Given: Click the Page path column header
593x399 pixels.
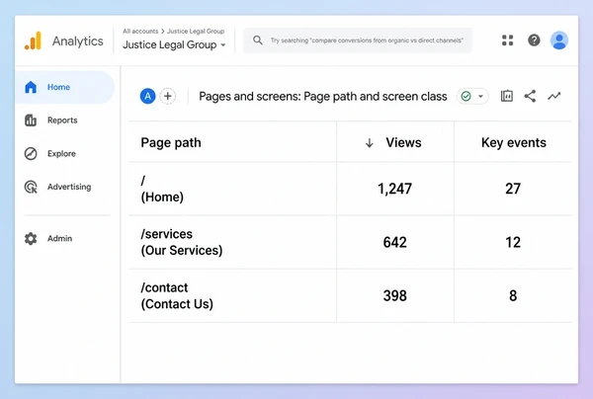Looking at the screenshot, I should pyautogui.click(x=171, y=143).
